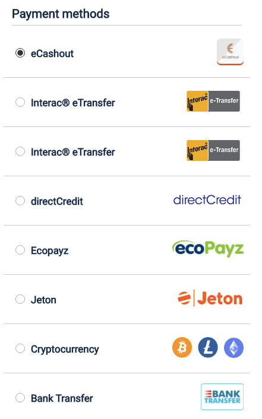Select the second Interac eTransfer radio button
Viewport: 262px width, 419px height.
(20, 151)
